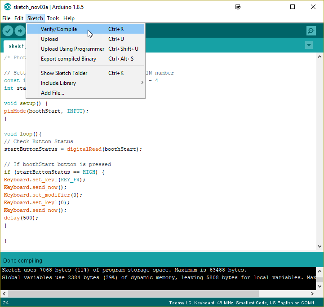Image resolution: width=324 pixels, height=307 pixels.
Task: Open the File menu
Action: coord(6,18)
